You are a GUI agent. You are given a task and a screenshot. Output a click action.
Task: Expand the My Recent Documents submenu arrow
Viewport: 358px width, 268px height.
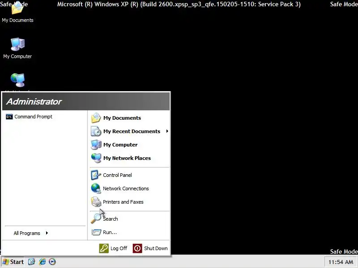click(x=167, y=131)
